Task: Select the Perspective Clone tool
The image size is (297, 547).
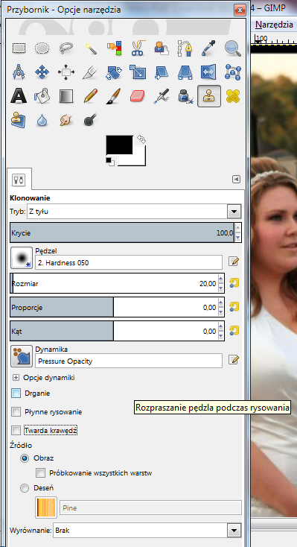Action: pyautogui.click(x=19, y=120)
